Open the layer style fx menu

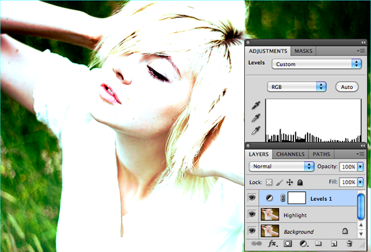point(273,243)
